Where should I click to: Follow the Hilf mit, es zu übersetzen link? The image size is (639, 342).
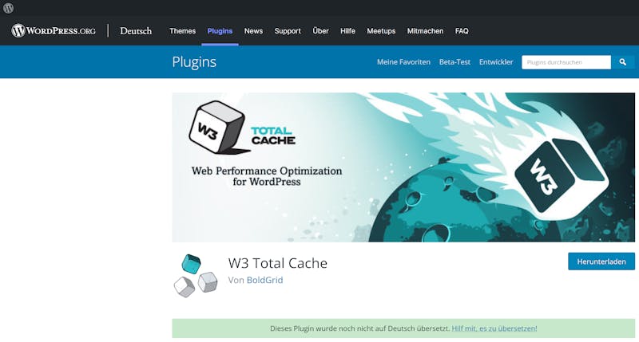[x=494, y=328]
